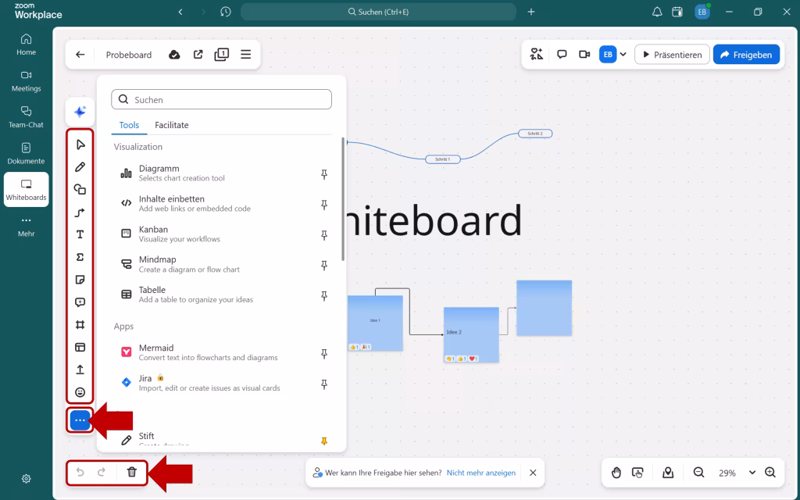Expand the more tools ellipsis menu
Viewport: 800px width, 500px height.
pos(80,420)
